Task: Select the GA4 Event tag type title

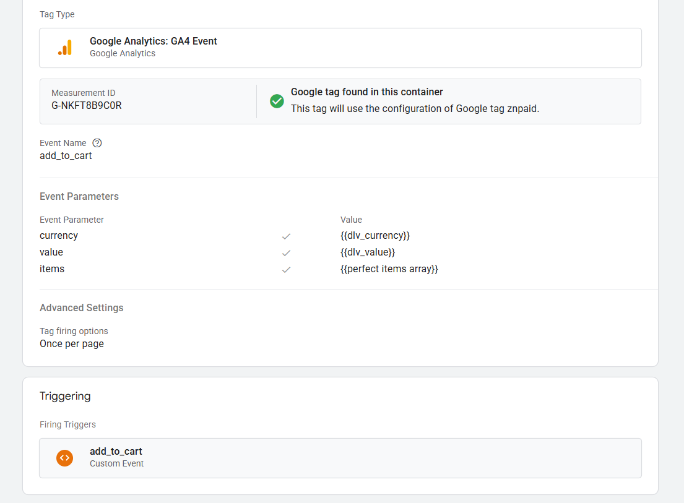Action: pos(154,41)
